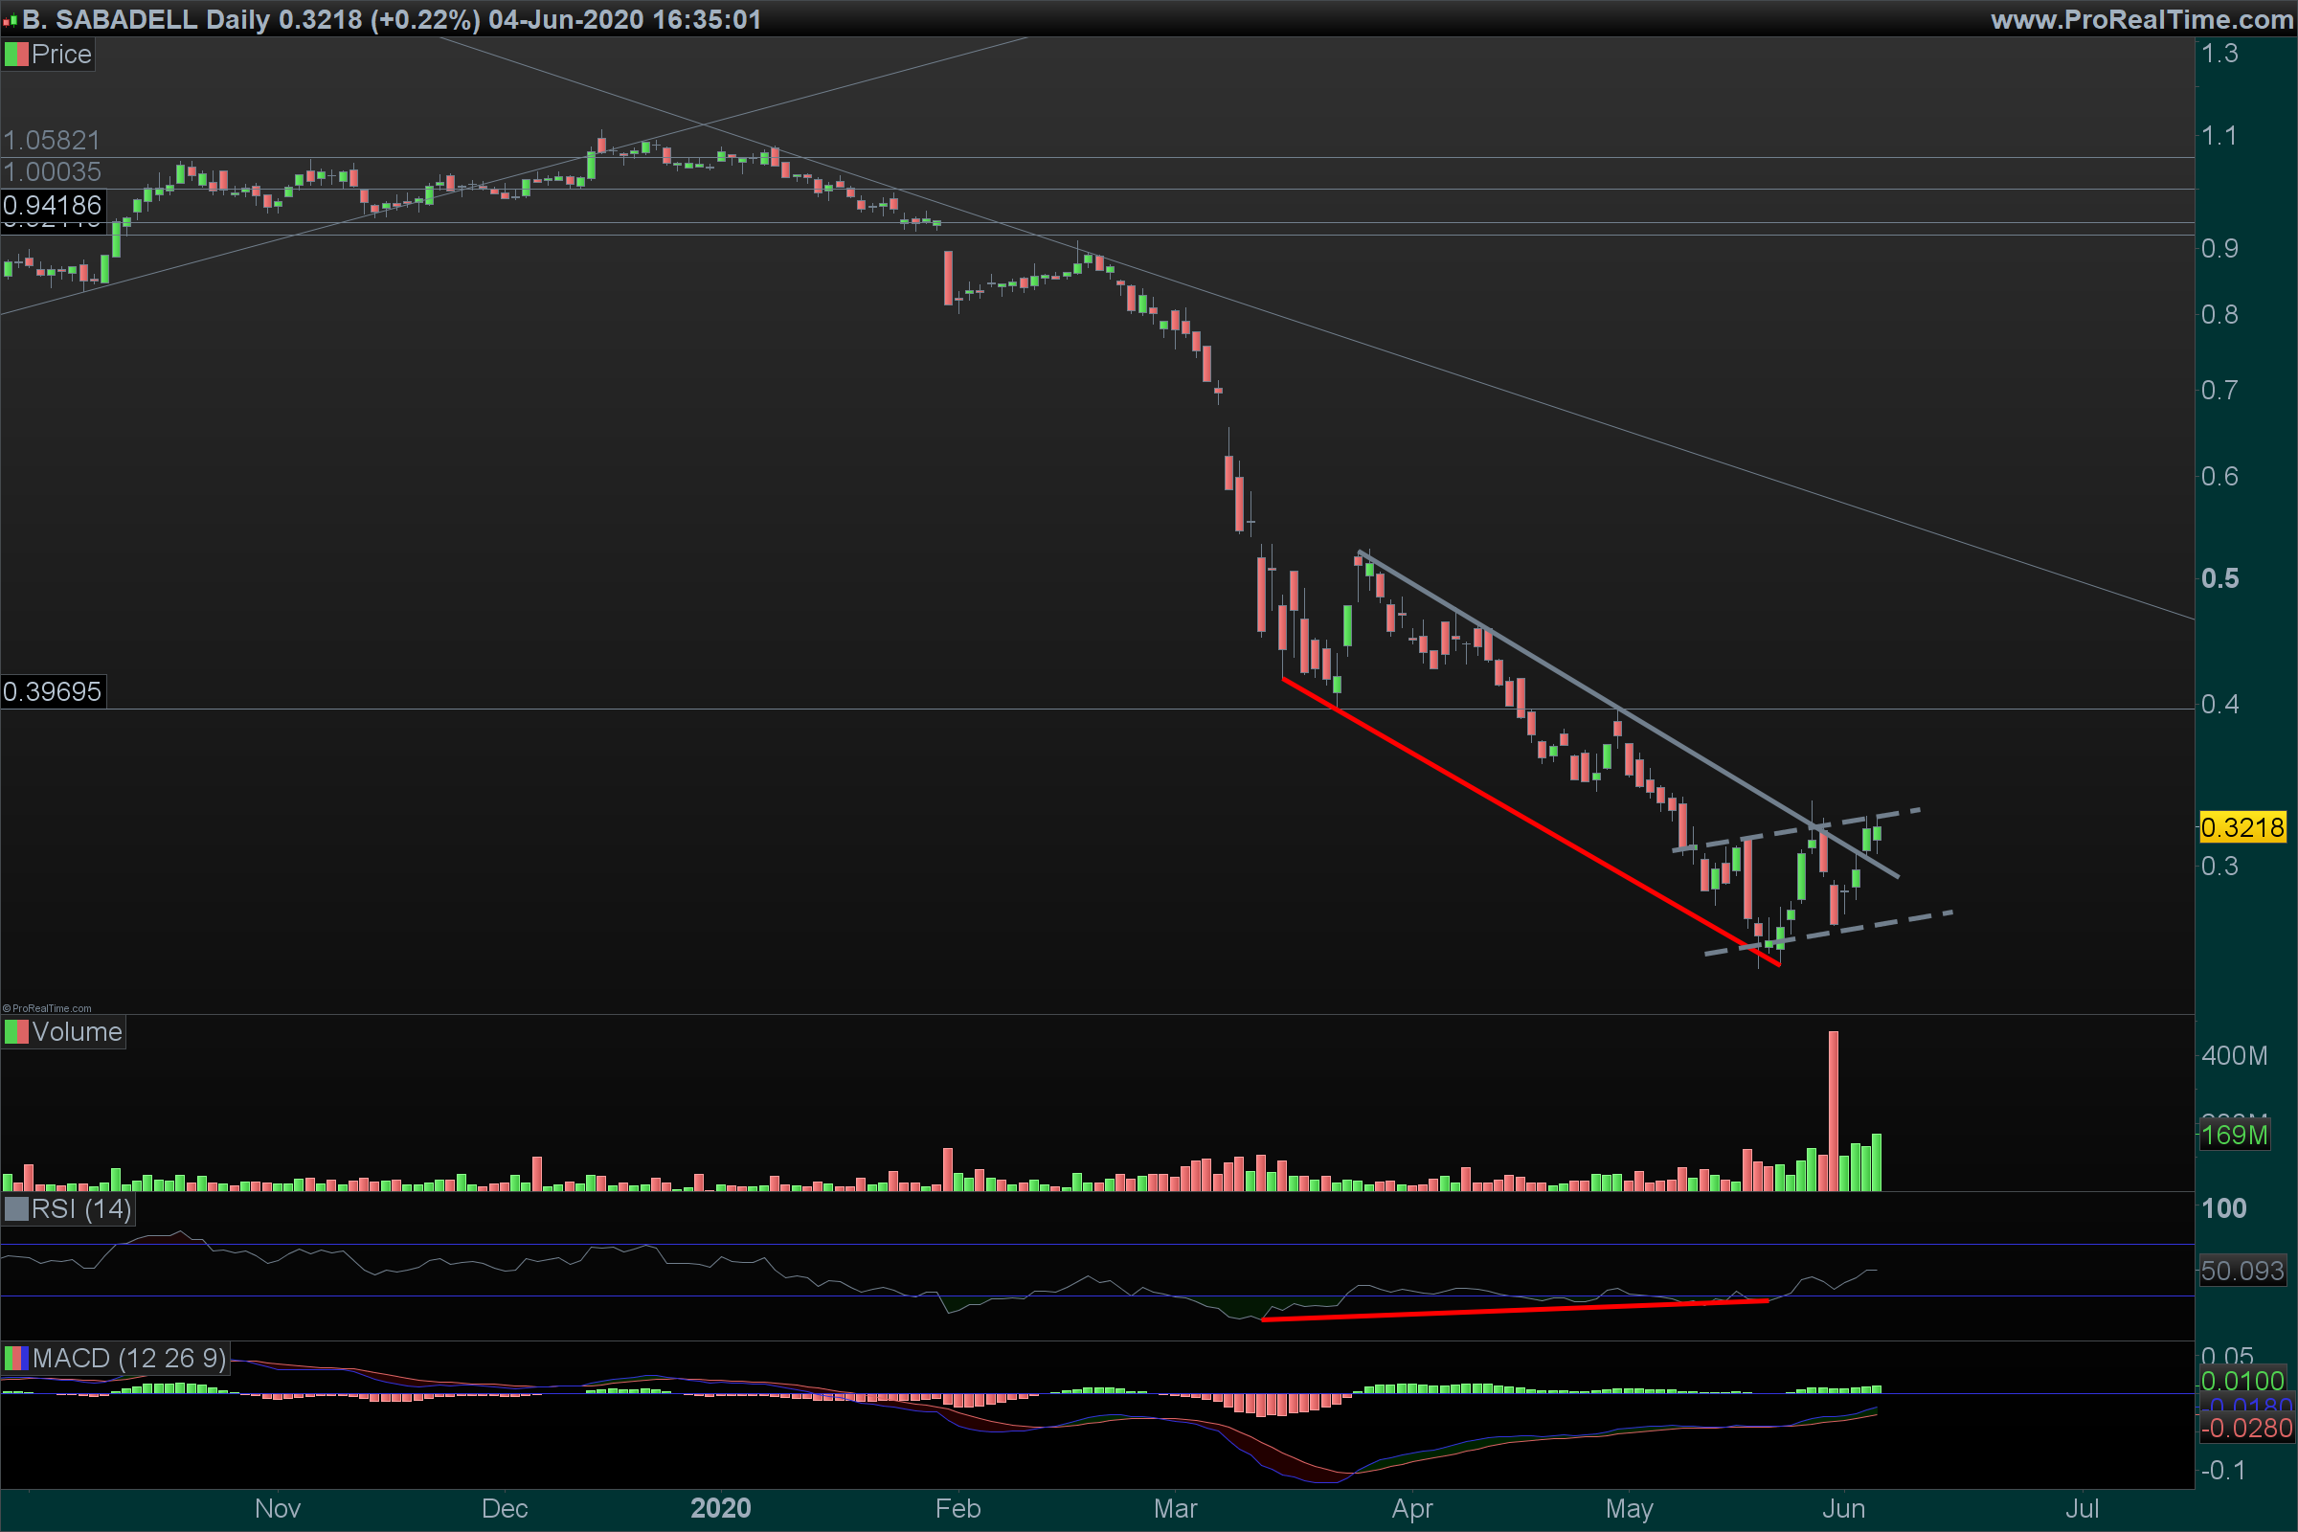Open the RSI (14) indicator settings label
The height and width of the screenshot is (1532, 2298).
pyautogui.click(x=81, y=1209)
